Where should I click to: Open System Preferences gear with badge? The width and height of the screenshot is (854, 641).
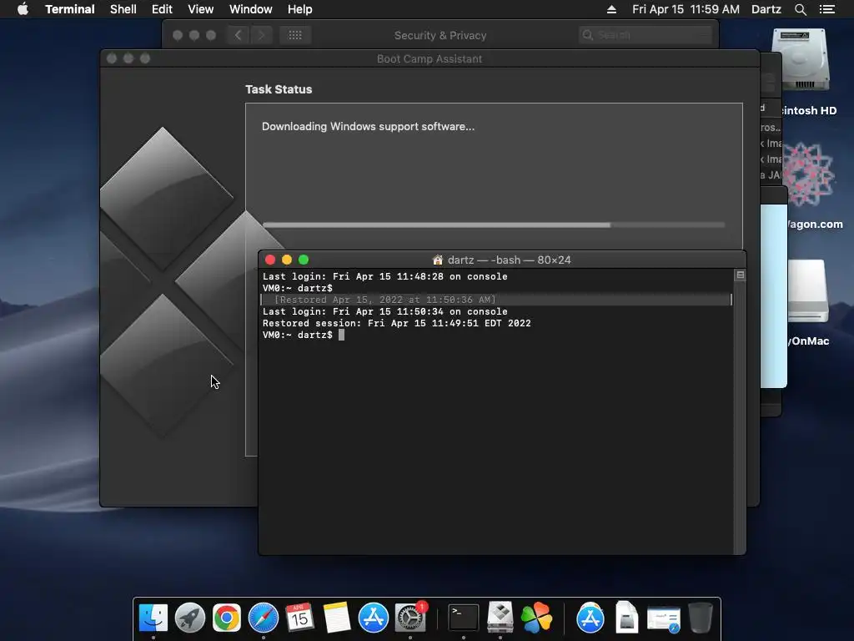409,618
